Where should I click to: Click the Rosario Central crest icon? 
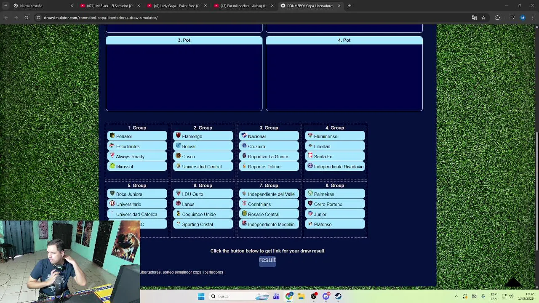[x=244, y=214]
